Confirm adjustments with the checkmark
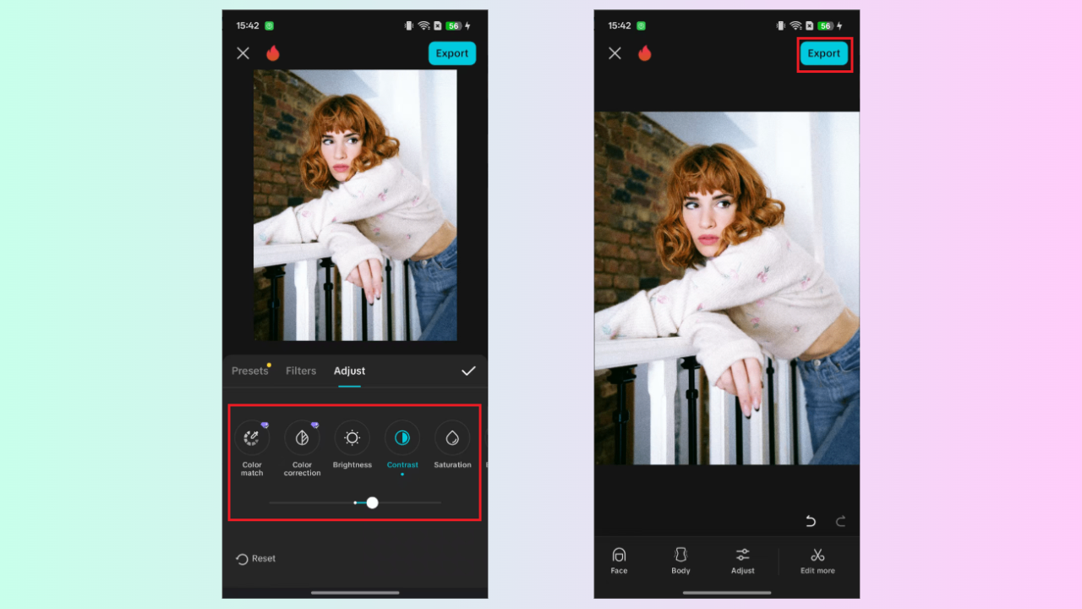Screen dimensions: 1082x609 (x=468, y=370)
